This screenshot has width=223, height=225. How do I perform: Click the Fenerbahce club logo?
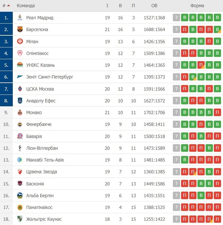click(x=20, y=124)
